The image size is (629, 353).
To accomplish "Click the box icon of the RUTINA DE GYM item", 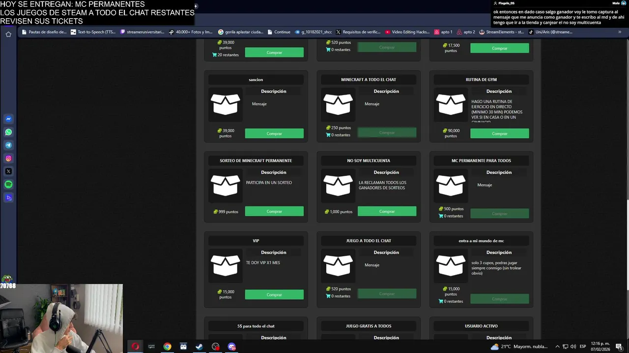I will tap(451, 104).
